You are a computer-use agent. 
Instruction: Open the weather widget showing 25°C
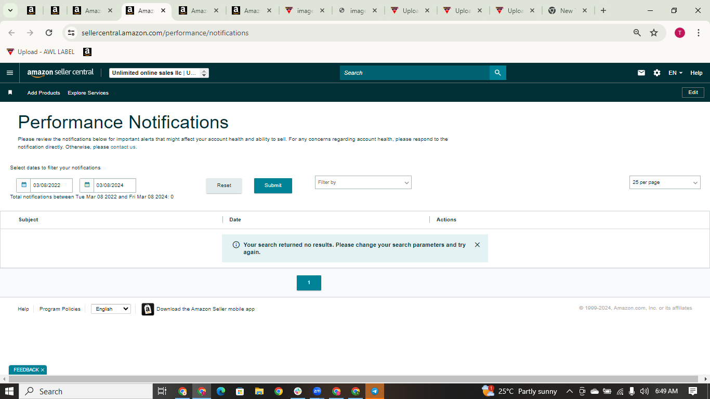[519, 391]
